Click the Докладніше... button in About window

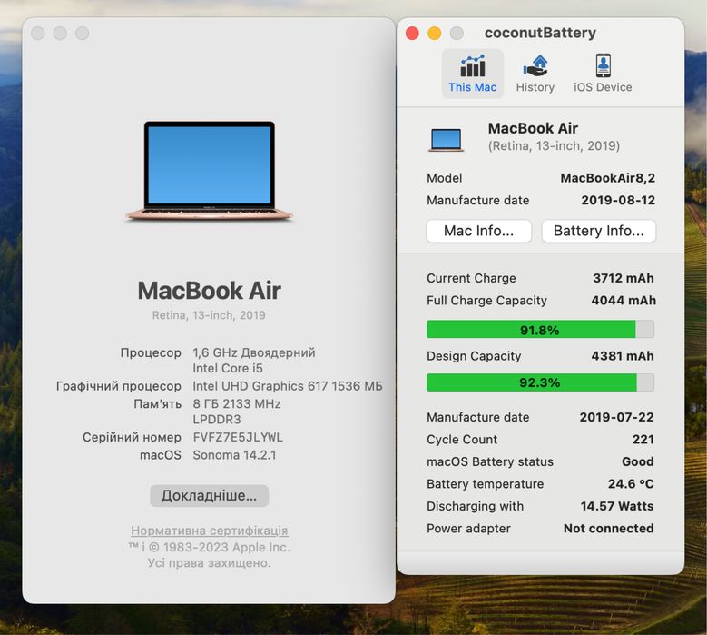click(x=210, y=495)
